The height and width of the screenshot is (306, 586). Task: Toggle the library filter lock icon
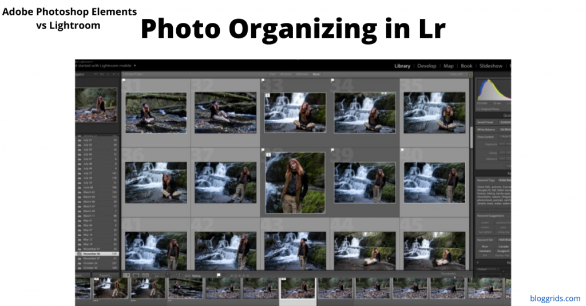point(470,74)
